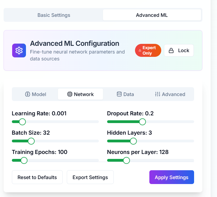Click the warning triangle in Expert Only badge
This screenshot has height=197, width=217.
coord(140,50)
